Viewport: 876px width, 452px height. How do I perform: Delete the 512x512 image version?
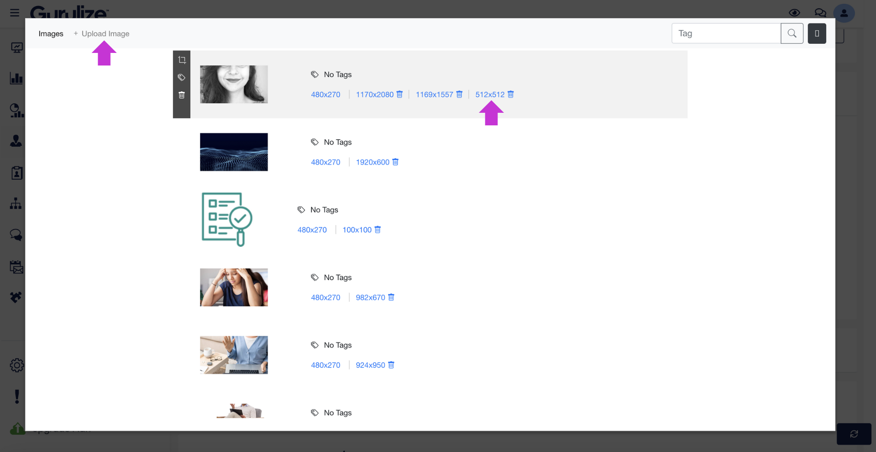pyautogui.click(x=511, y=94)
